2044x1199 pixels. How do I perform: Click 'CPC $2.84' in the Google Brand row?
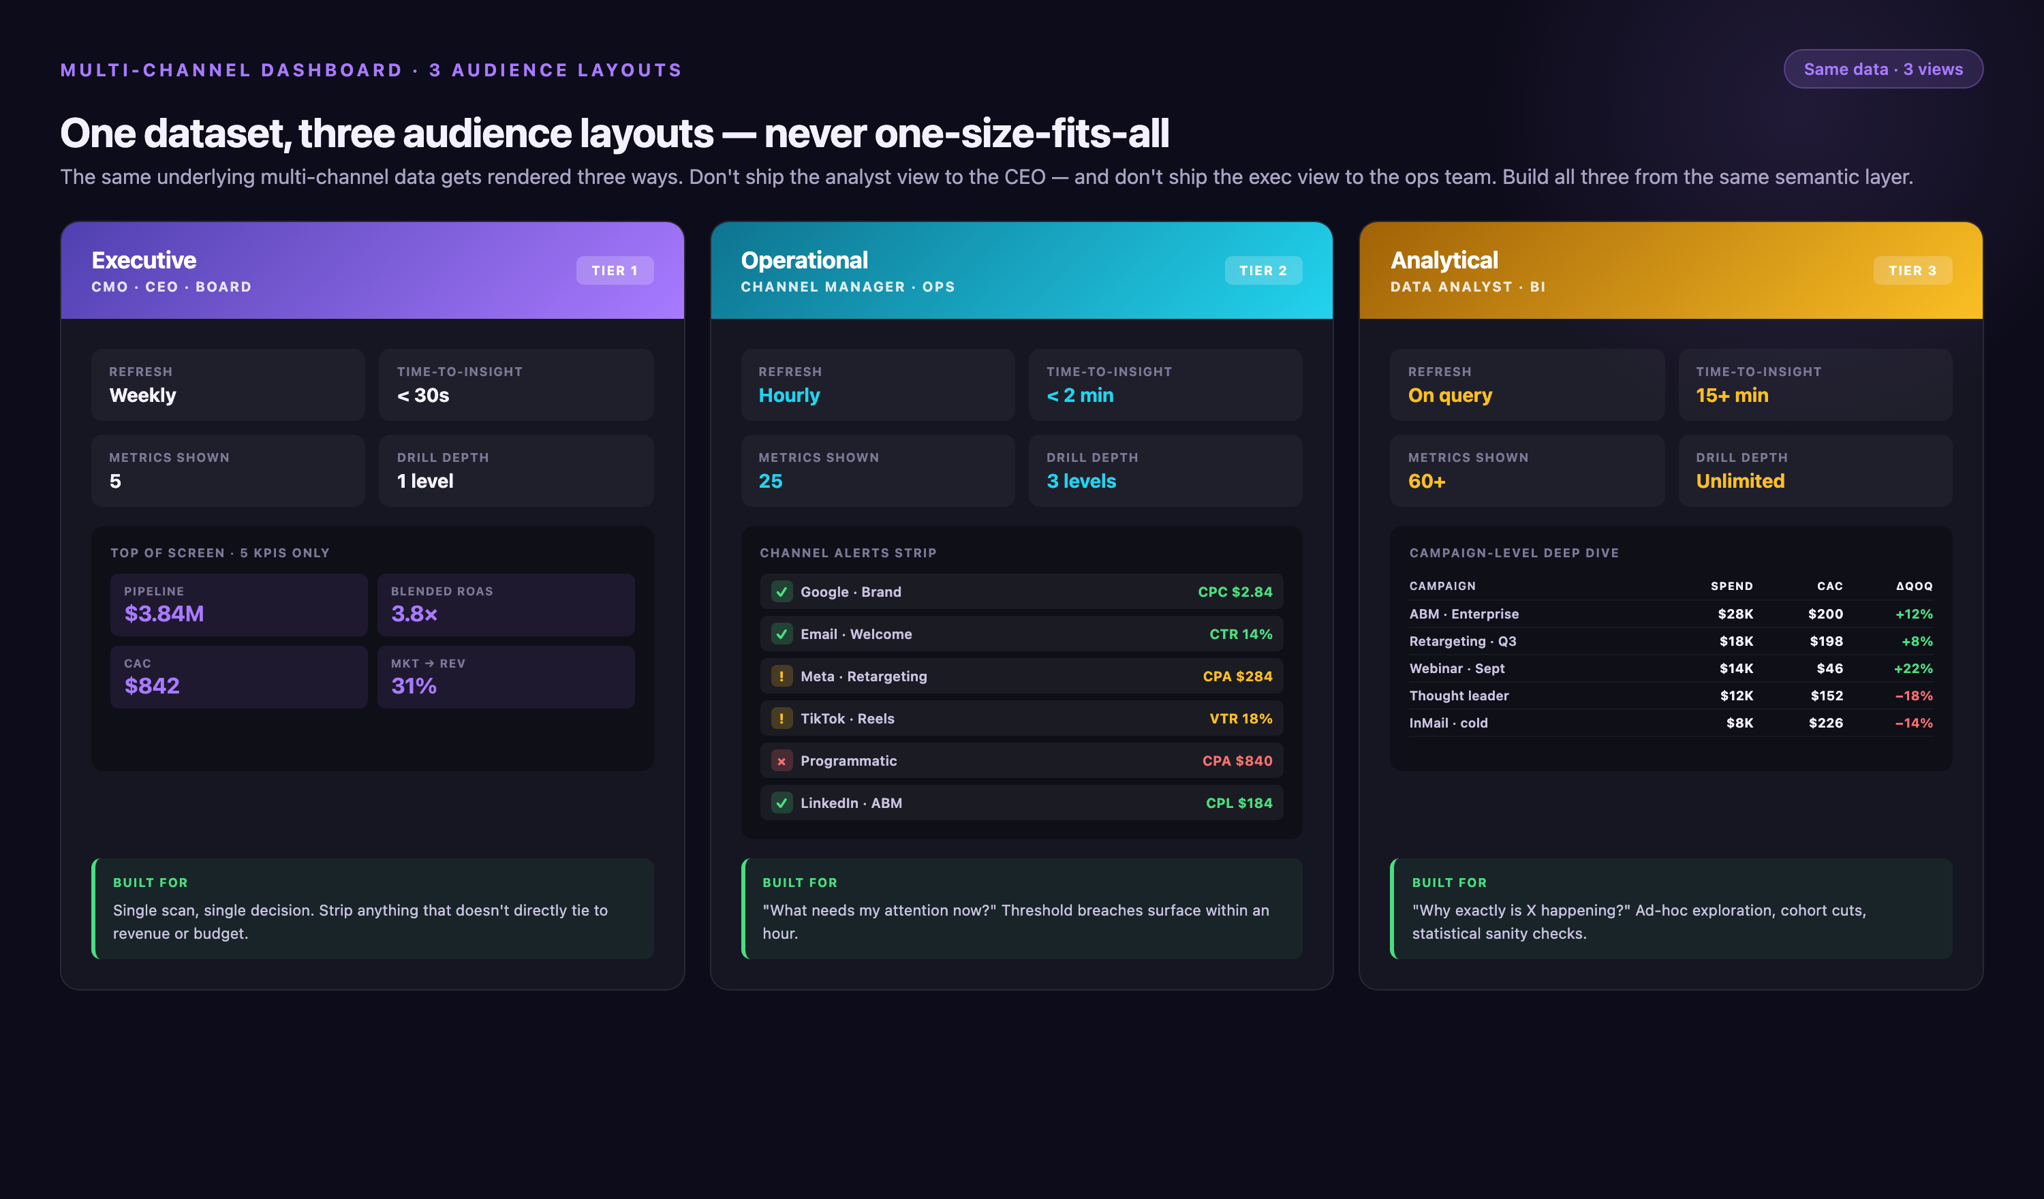pyautogui.click(x=1235, y=592)
